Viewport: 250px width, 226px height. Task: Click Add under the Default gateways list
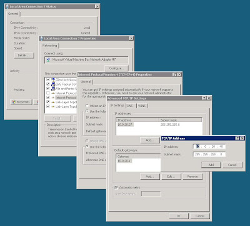coord(150,177)
